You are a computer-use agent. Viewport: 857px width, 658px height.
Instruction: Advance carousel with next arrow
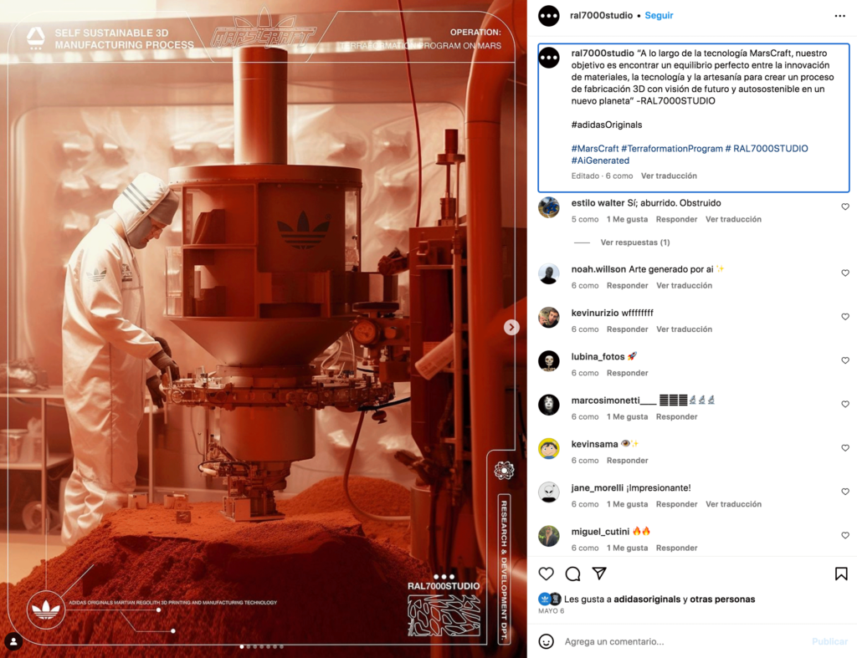point(511,327)
